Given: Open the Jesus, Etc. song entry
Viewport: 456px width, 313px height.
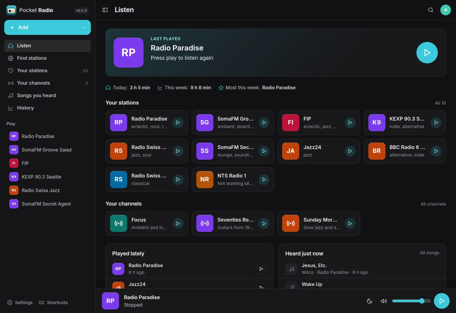Looking at the screenshot, I should [362, 269].
